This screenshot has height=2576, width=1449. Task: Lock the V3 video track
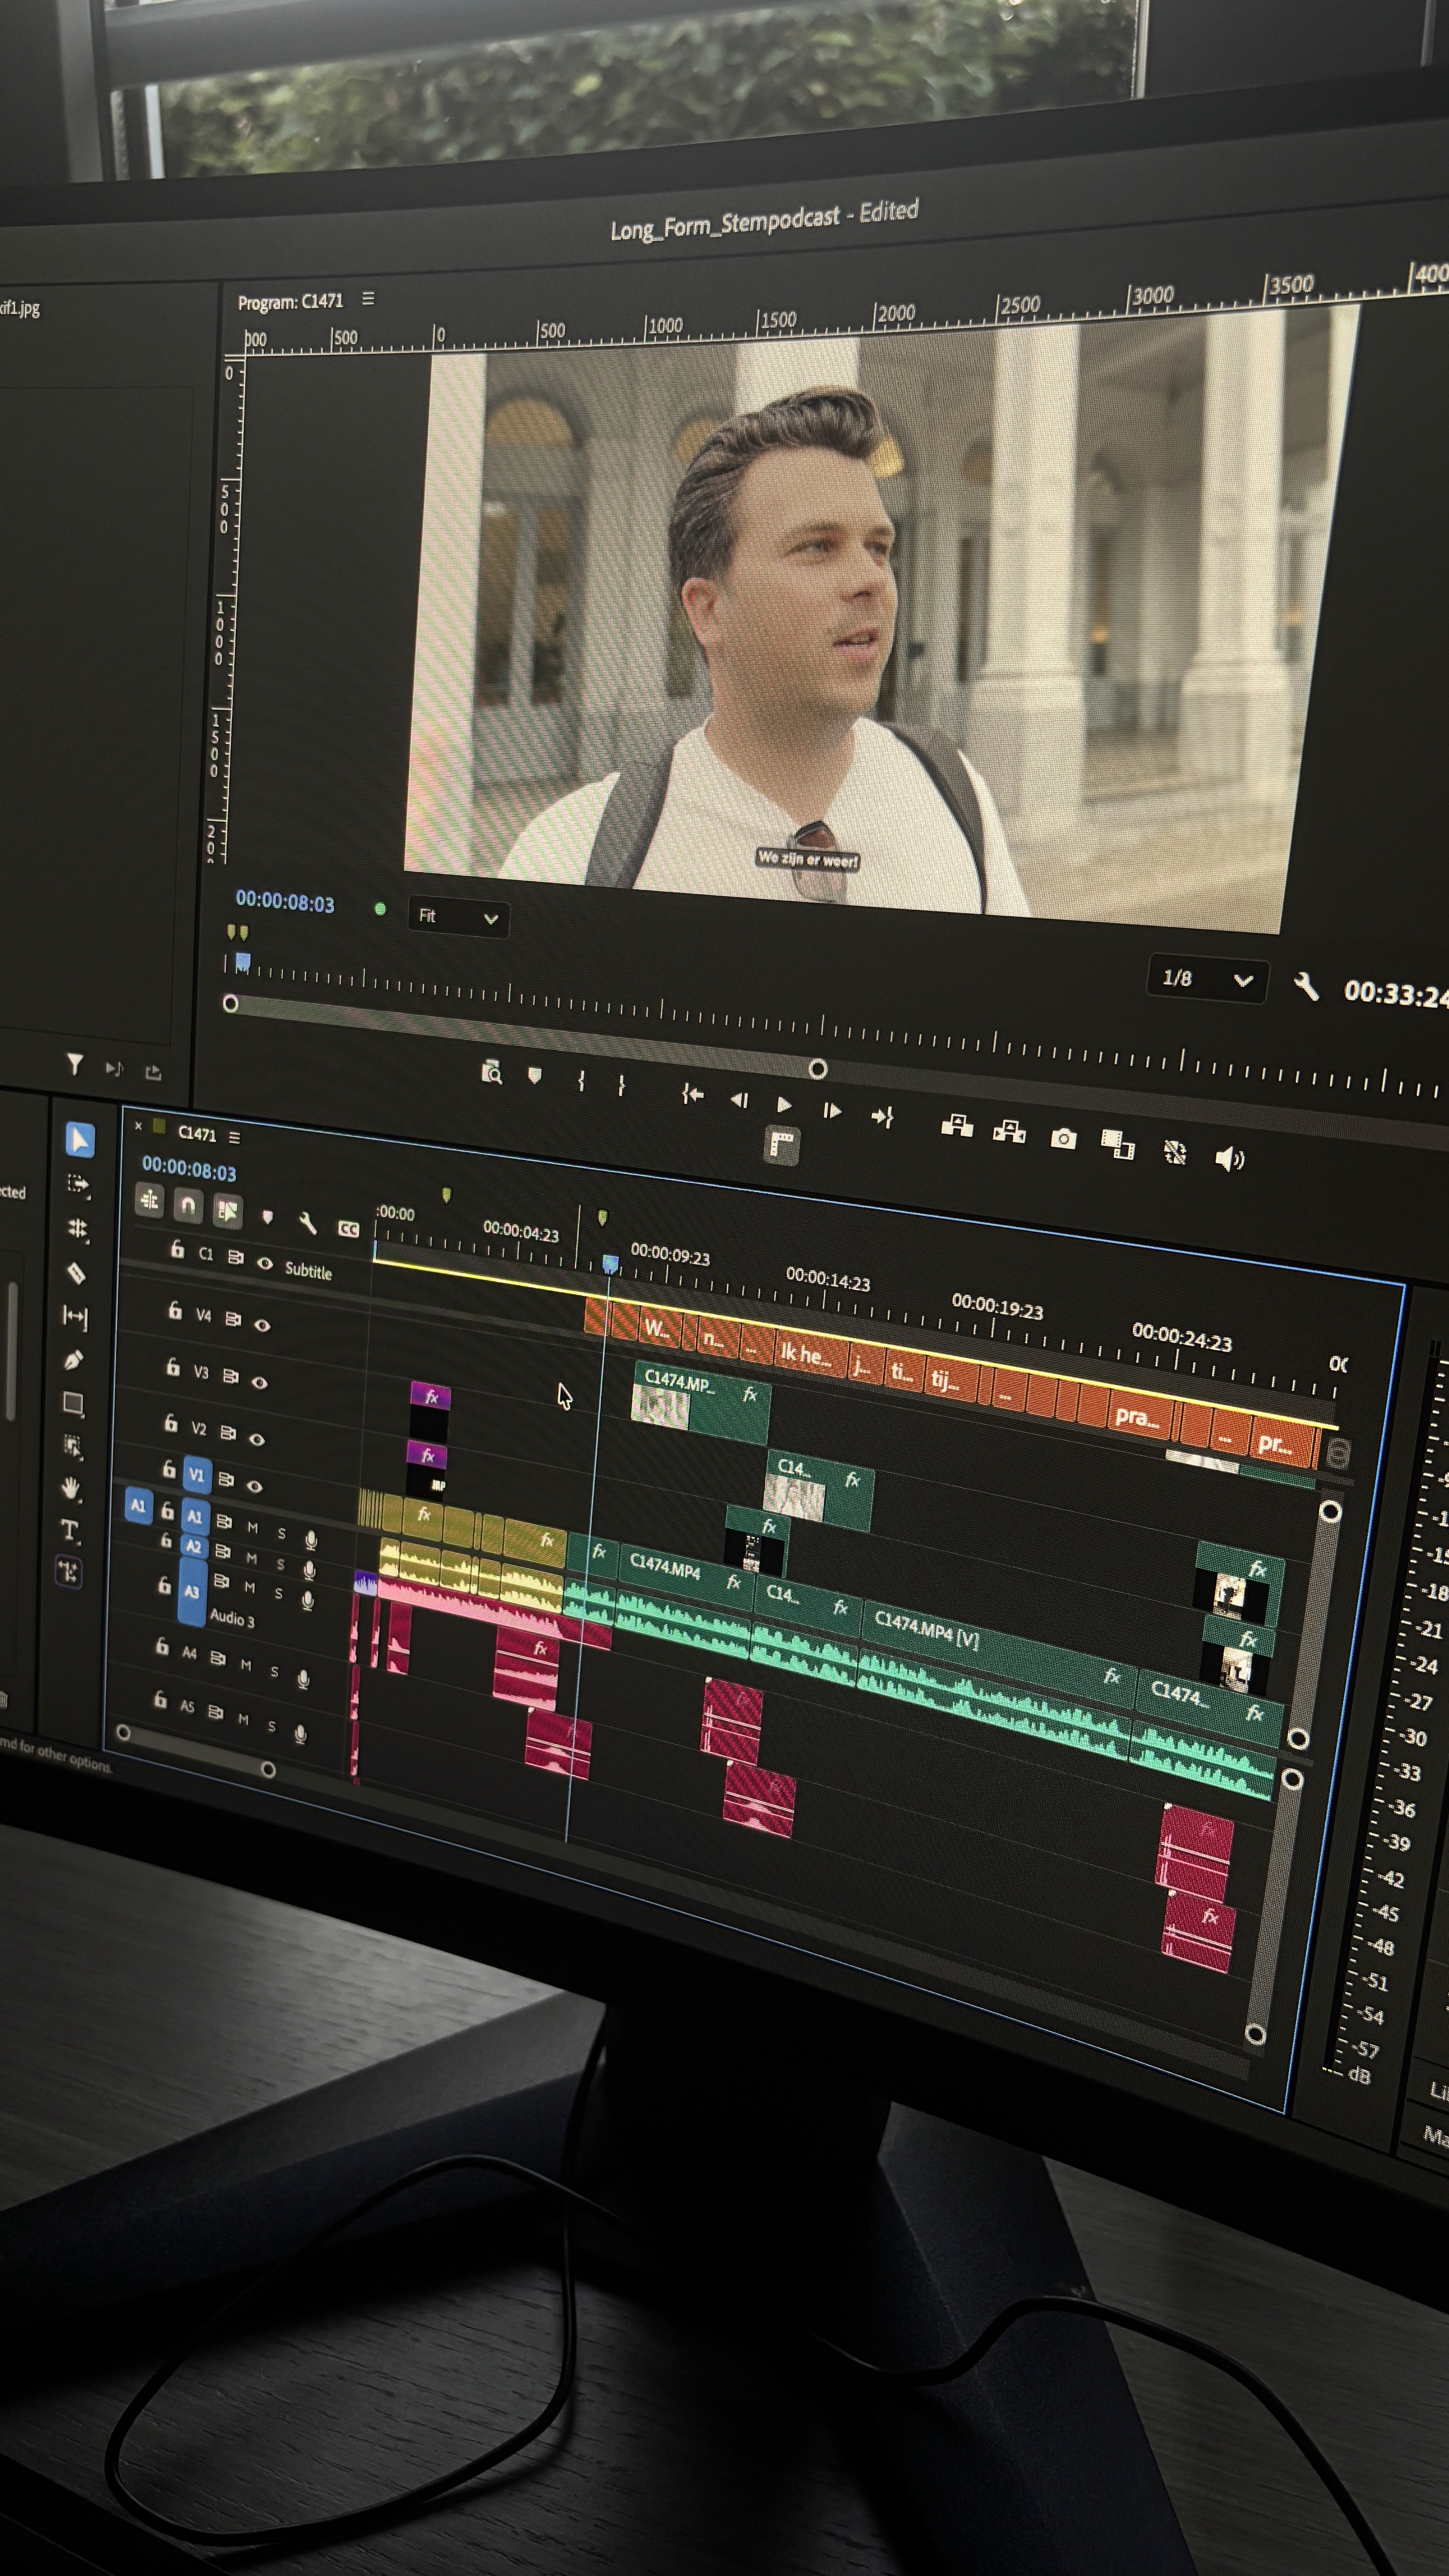tap(173, 1367)
